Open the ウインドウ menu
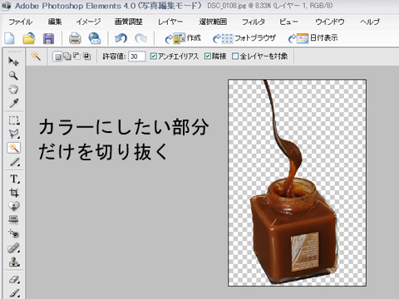This screenshot has width=399, height=299. pyautogui.click(x=330, y=22)
